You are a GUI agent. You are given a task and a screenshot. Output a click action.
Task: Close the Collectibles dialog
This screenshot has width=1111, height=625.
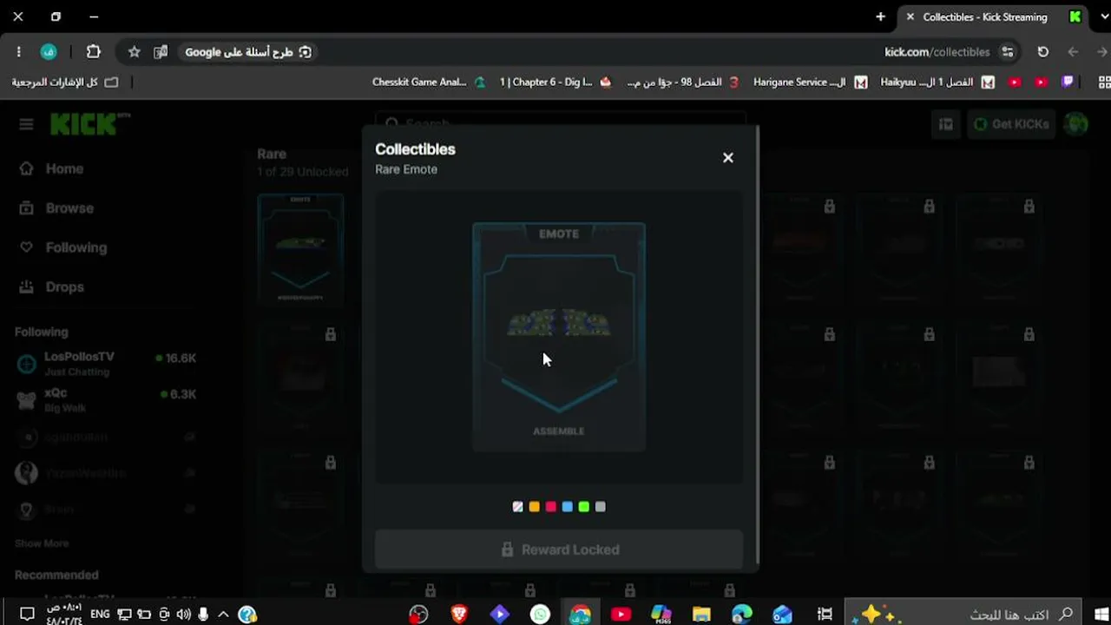728,158
